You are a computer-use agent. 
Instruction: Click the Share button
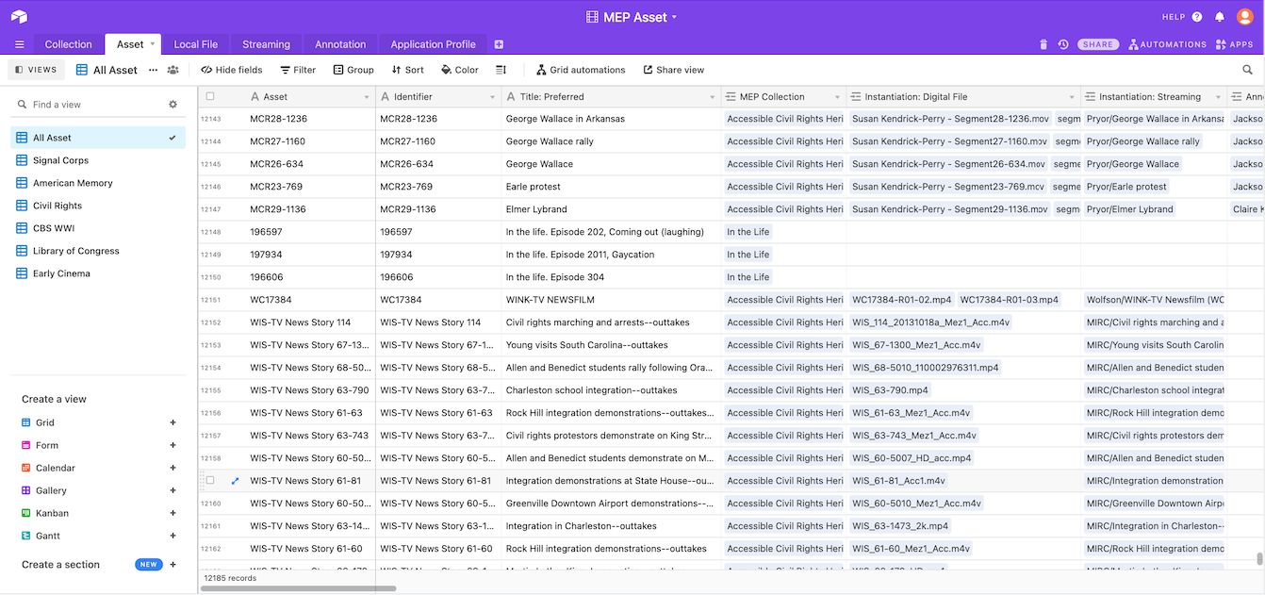(x=1098, y=44)
